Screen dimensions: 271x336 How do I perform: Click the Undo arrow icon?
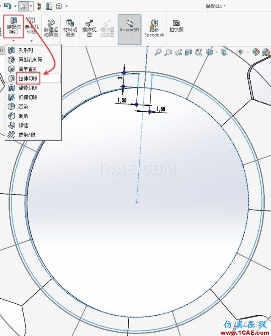pyautogui.click(x=8, y=6)
